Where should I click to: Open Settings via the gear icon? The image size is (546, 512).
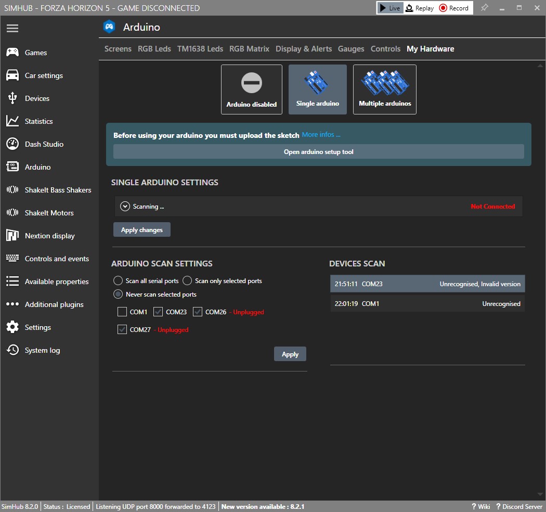pyautogui.click(x=12, y=327)
